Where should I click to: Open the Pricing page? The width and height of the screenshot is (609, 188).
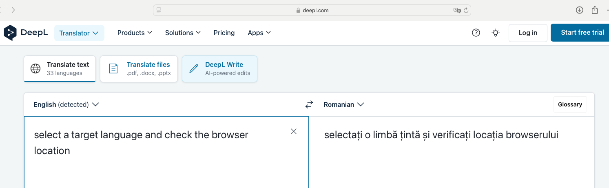coord(224,33)
